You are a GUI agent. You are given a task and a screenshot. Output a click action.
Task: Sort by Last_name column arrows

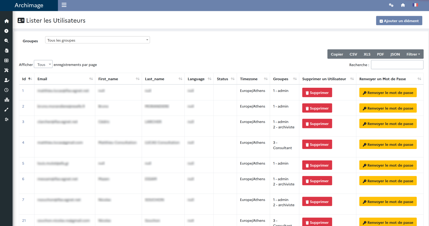click(180, 79)
